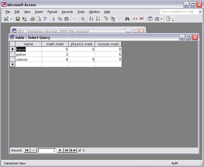Click the Save toolbar icon
Image resolution: width=204 pixels, height=167 pixels.
(18, 19)
